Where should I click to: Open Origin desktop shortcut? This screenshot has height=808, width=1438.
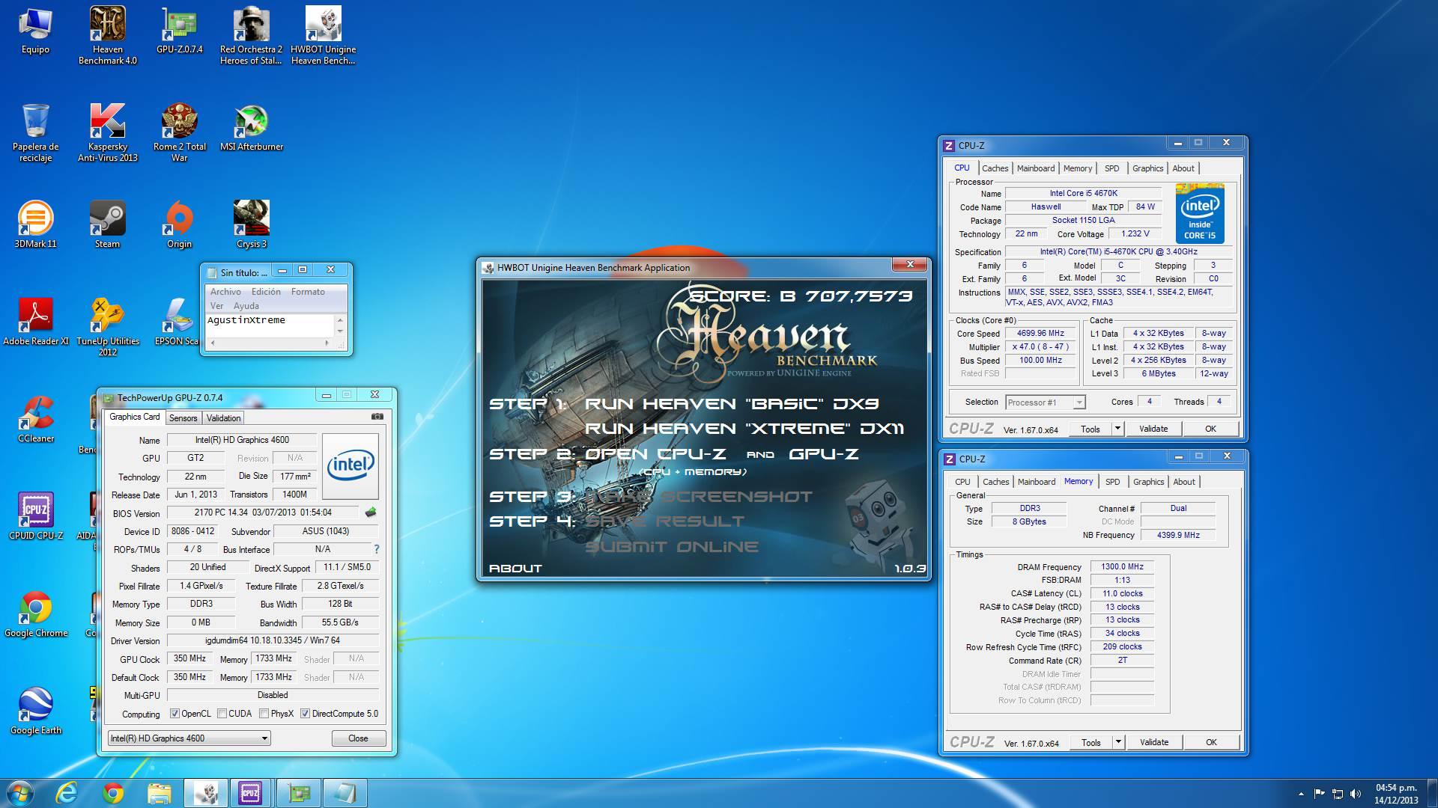point(180,224)
